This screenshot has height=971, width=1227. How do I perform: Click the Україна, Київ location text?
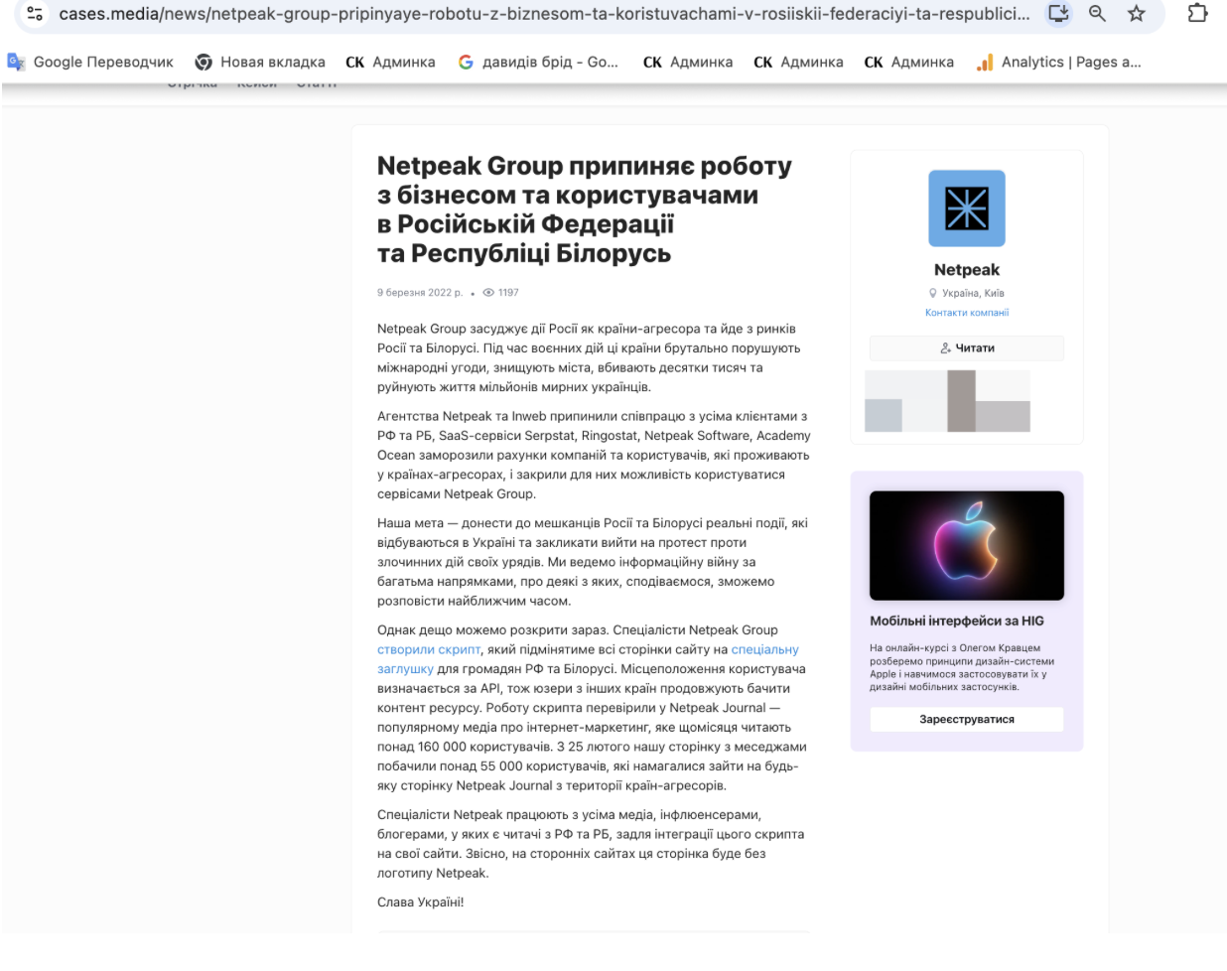pos(973,293)
